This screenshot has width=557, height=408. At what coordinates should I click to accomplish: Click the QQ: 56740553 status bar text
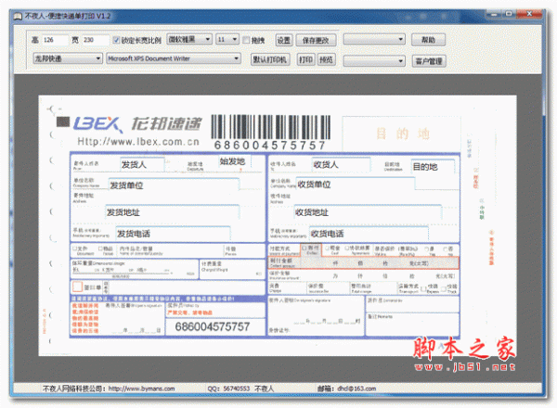point(228,389)
